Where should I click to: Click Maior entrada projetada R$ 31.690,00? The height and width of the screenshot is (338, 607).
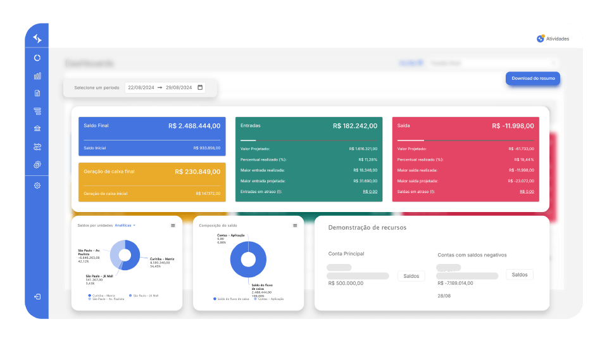tap(365, 181)
